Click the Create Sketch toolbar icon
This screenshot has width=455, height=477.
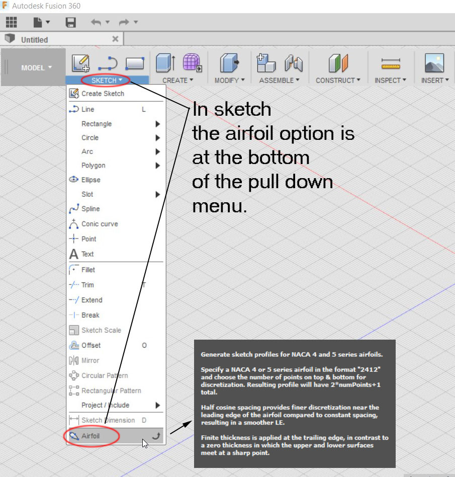80,63
